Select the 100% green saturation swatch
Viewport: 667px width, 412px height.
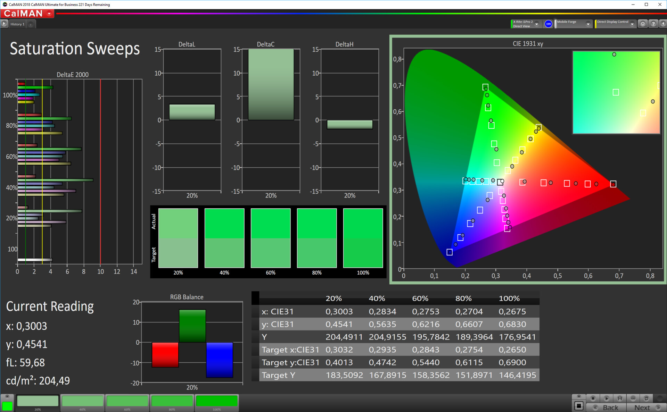[x=217, y=401]
